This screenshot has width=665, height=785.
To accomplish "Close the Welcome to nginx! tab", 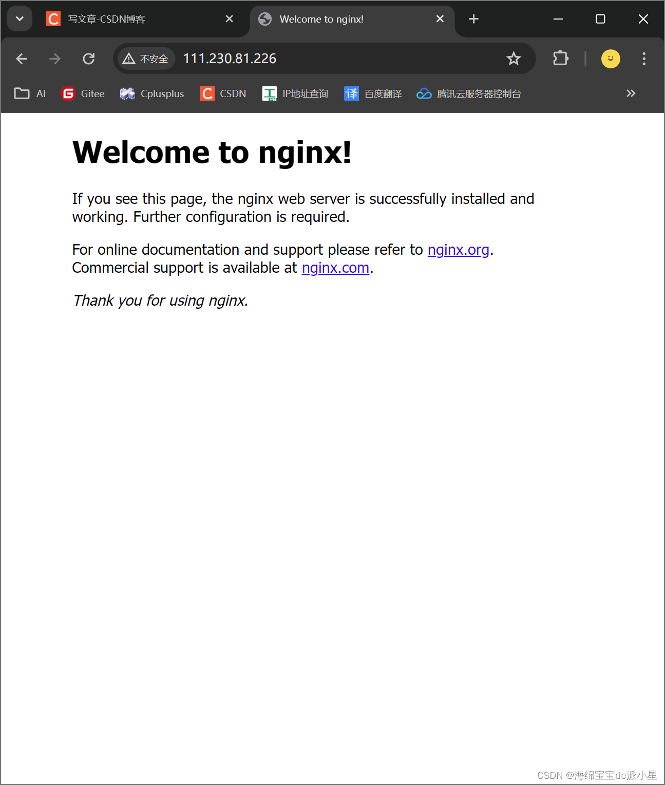I will 440,19.
